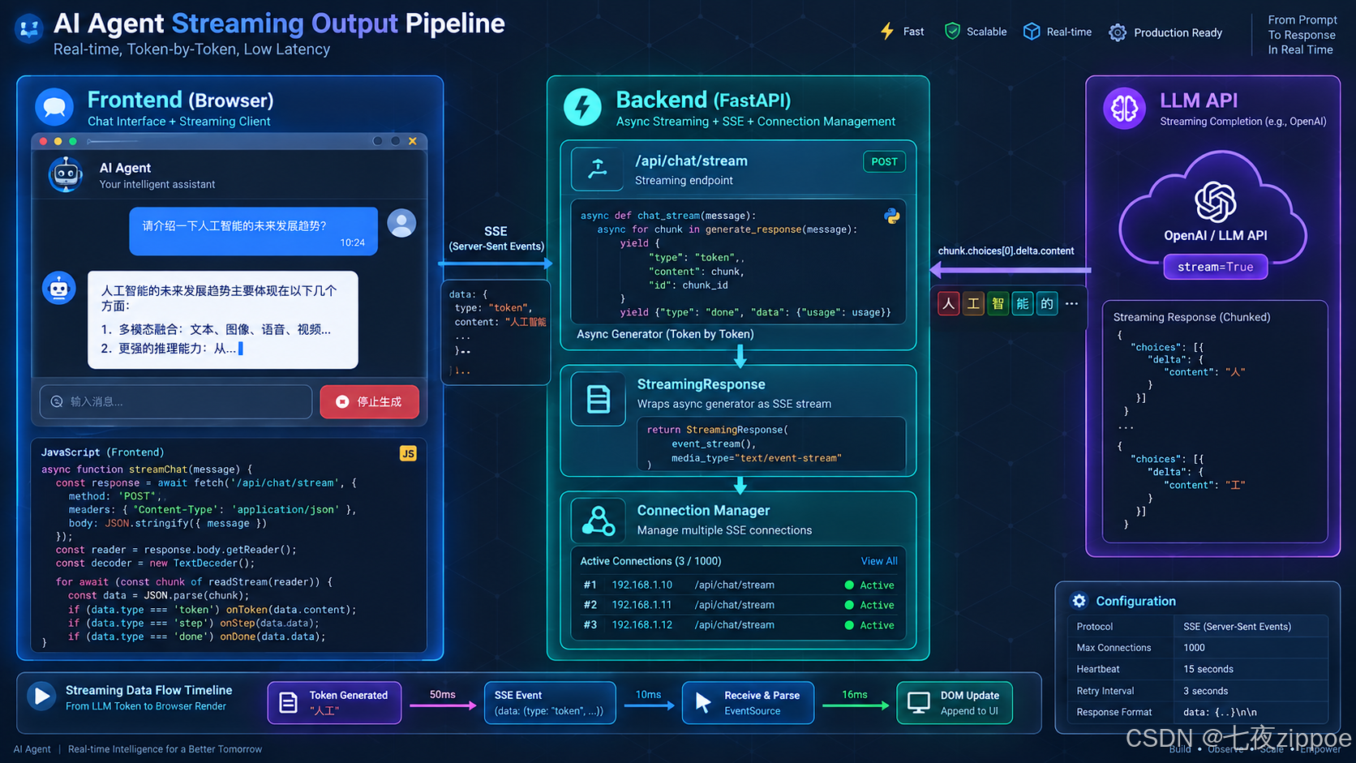1356x763 pixels.
Task: Click the red stop generation button
Action: point(369,401)
